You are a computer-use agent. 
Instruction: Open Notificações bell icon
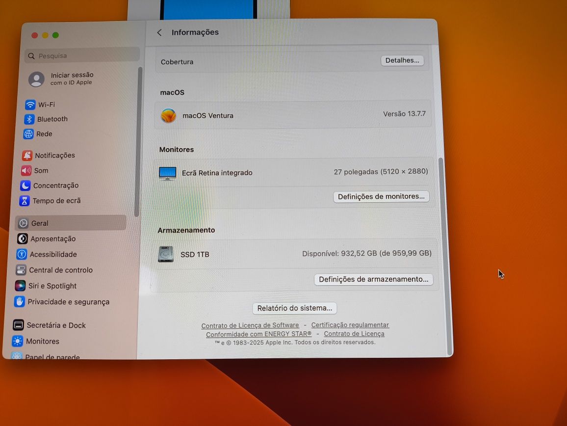pyautogui.click(x=27, y=156)
